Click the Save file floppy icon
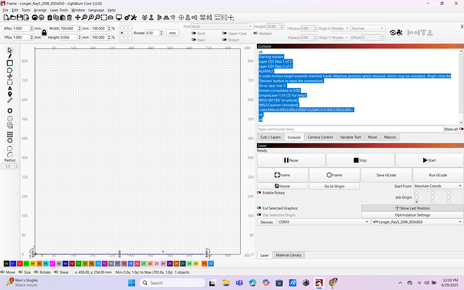The height and width of the screenshot is (290, 464). pos(20,17)
